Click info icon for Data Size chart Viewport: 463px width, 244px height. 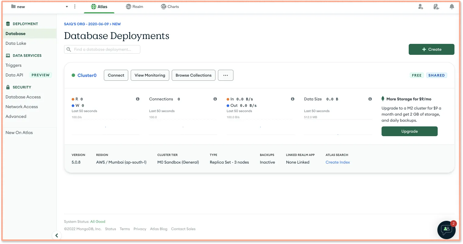click(370, 99)
